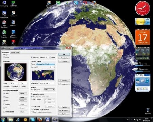
Task: Open the projection type Globe dropdown
Action: click(49, 90)
